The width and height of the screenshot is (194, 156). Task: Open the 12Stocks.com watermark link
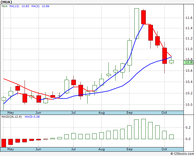pyautogui.click(x=181, y=154)
